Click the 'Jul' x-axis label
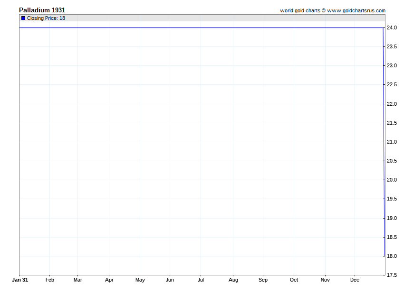 (x=201, y=280)
